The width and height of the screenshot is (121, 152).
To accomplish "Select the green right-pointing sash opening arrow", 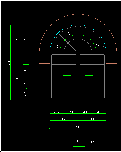I will (68, 75).
